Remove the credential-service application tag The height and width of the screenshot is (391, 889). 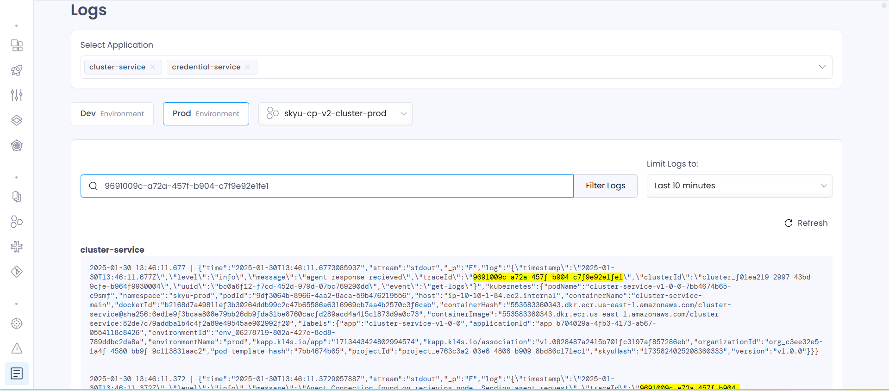pos(248,67)
